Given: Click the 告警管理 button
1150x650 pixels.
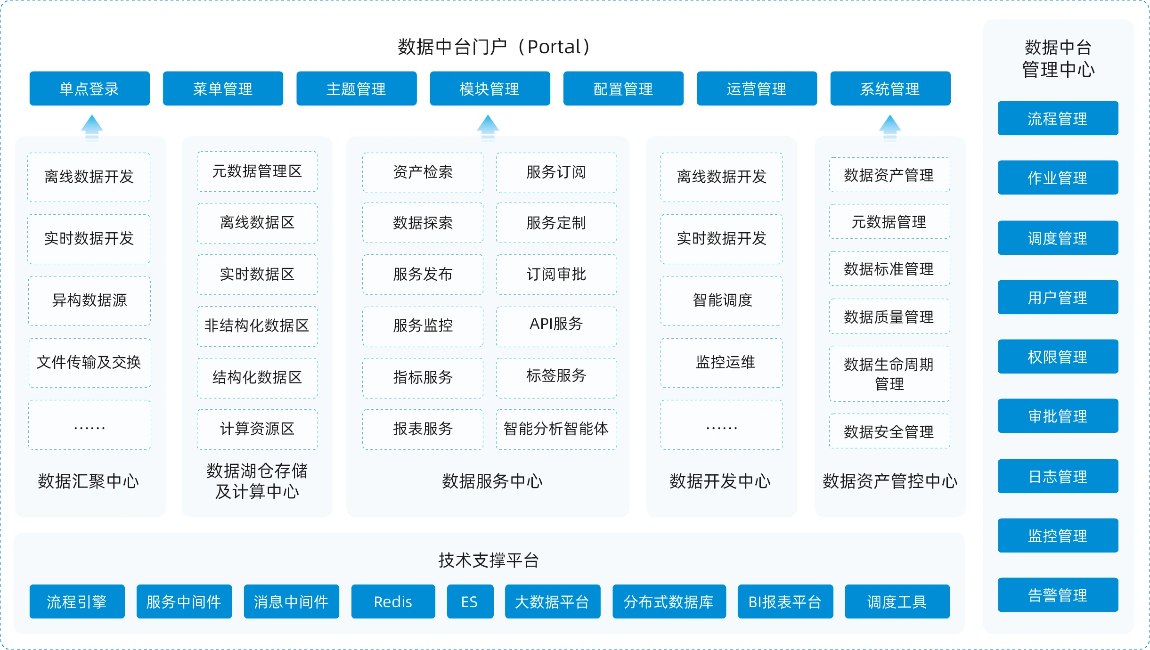Looking at the screenshot, I should [1058, 595].
